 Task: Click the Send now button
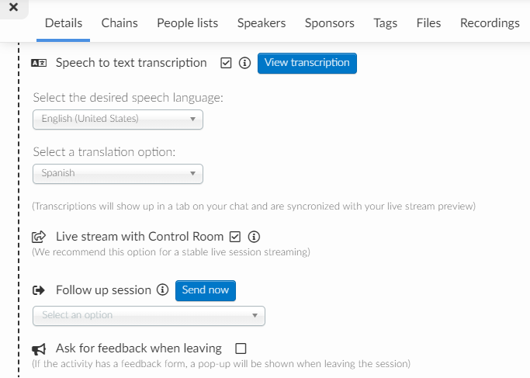click(206, 290)
